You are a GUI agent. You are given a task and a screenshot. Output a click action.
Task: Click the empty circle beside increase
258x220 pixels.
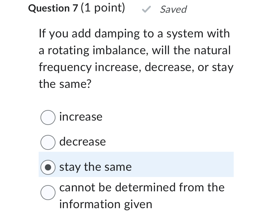point(47,117)
